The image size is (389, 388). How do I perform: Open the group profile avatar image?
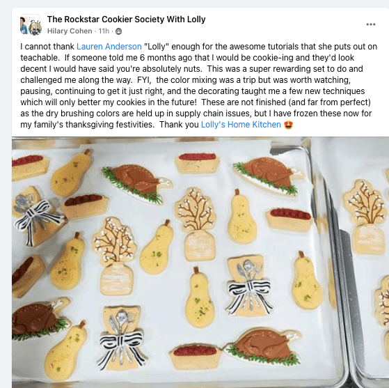(31, 25)
